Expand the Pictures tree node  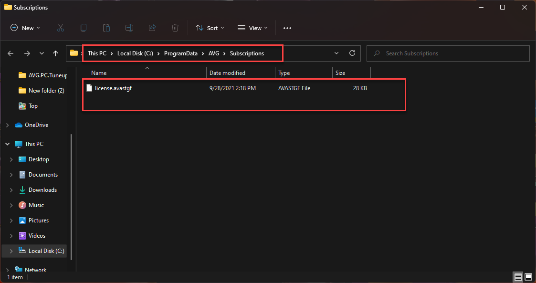[x=11, y=220]
